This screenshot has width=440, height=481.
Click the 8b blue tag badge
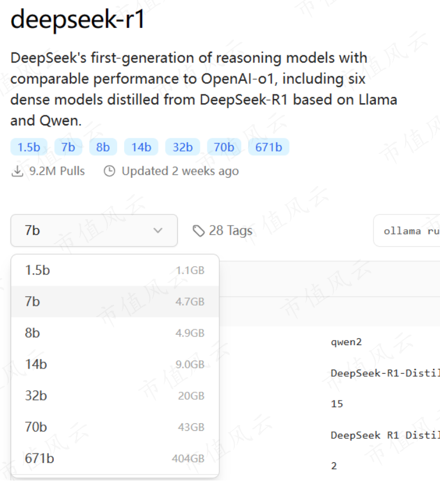(103, 147)
